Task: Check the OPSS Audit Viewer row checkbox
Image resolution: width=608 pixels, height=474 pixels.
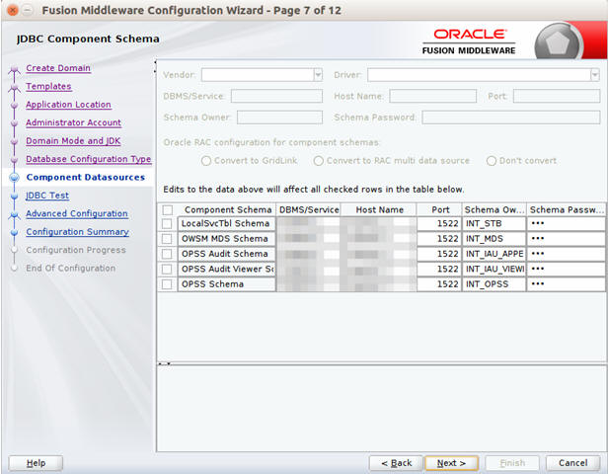Action: pos(167,270)
